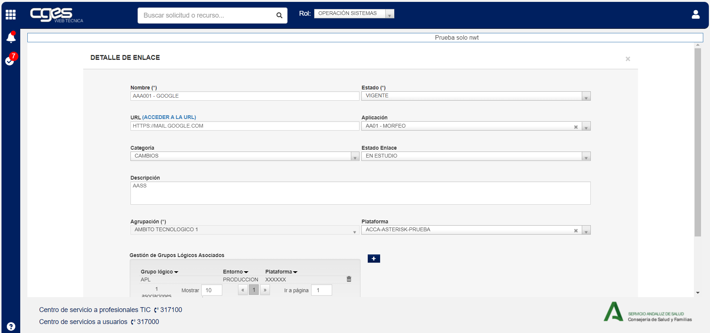This screenshot has height=333, width=710.
Task: Sort by Grupo lógico column
Action: click(159, 272)
